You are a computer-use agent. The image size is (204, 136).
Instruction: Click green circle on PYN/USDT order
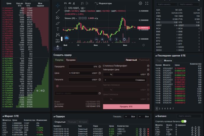coord(137,134)
